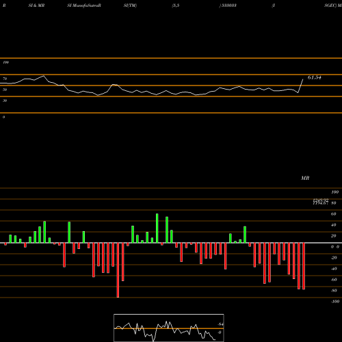Select the longest red histogram bar
342x342 pixels.
coord(118,270)
